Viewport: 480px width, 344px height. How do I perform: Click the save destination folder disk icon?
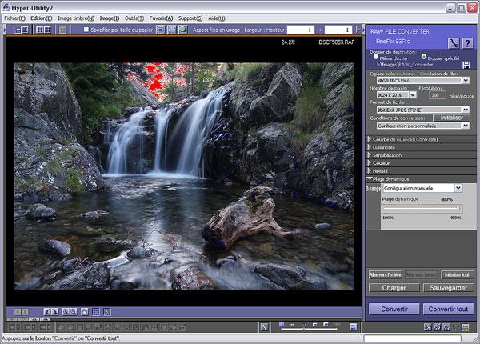pos(466,65)
